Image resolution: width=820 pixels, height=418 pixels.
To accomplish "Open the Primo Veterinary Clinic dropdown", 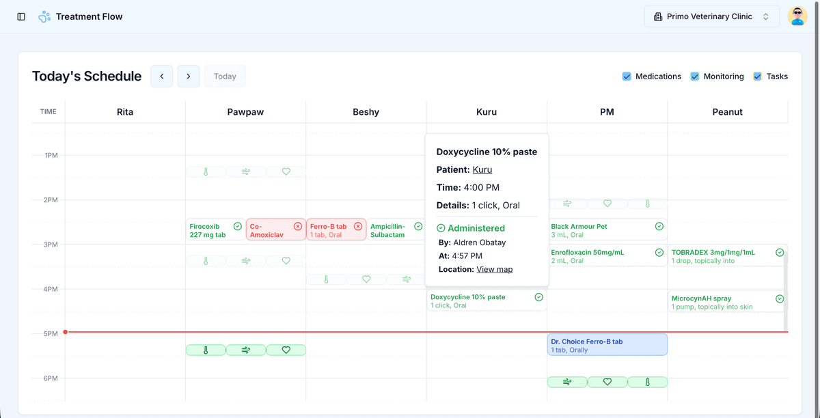I will (x=711, y=16).
